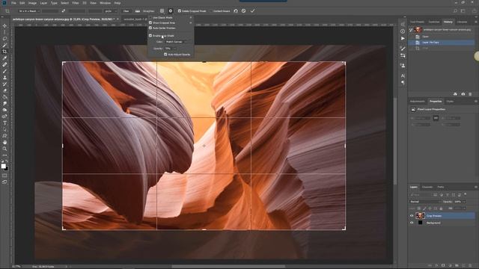Toggle Auto Adjust Opacity checkbox

pyautogui.click(x=165, y=55)
